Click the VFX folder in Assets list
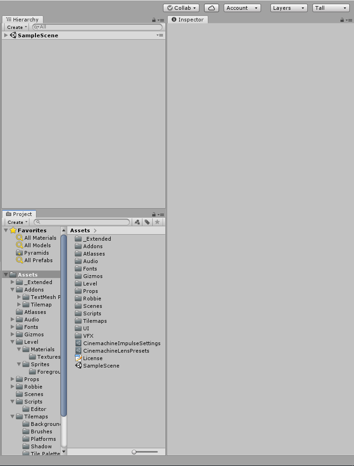Screen dimensions: 354x466 [84, 335]
